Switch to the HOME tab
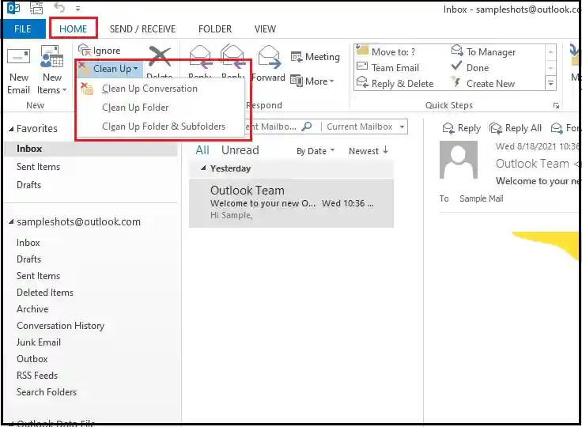Screen dimensions: 582x427 point(73,28)
